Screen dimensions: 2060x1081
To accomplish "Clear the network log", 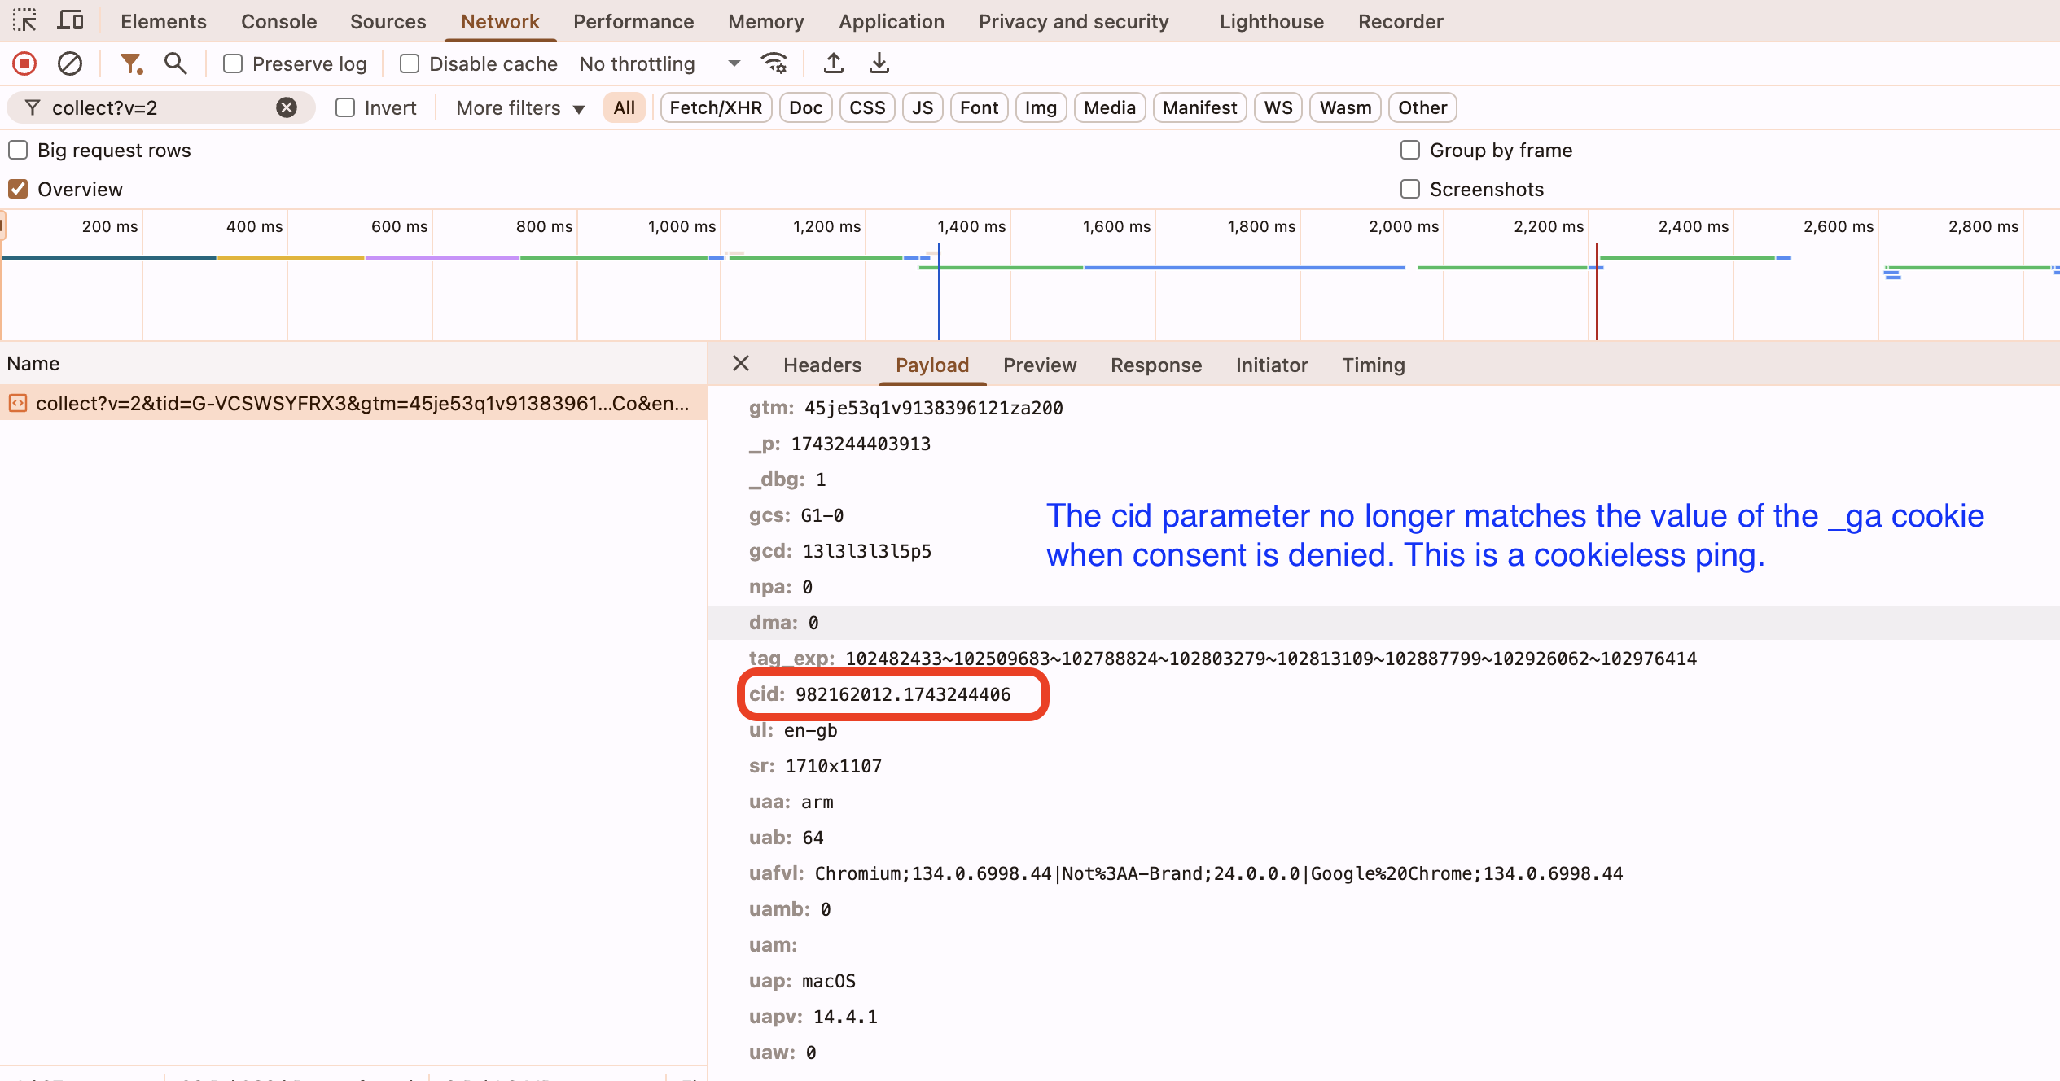I will (70, 63).
